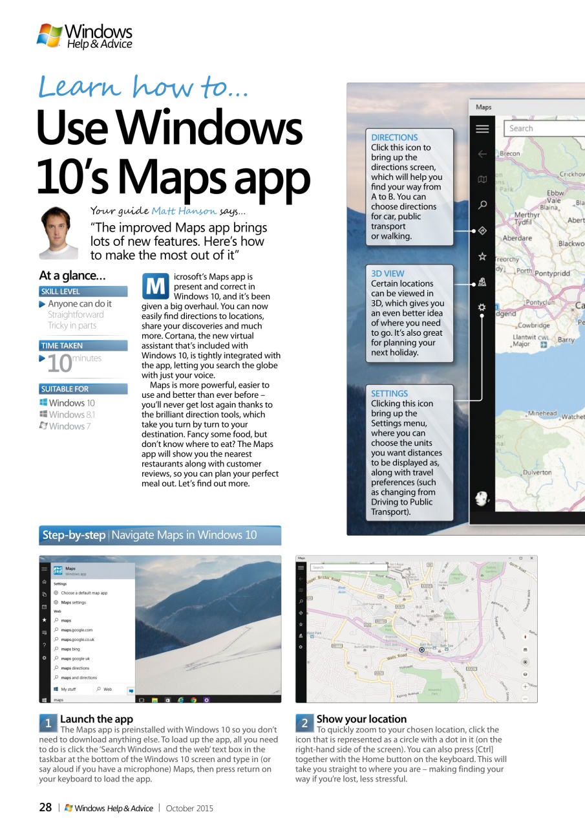Open Store icon on the taskbar
The width and height of the screenshot is (585, 828).
coord(167,700)
